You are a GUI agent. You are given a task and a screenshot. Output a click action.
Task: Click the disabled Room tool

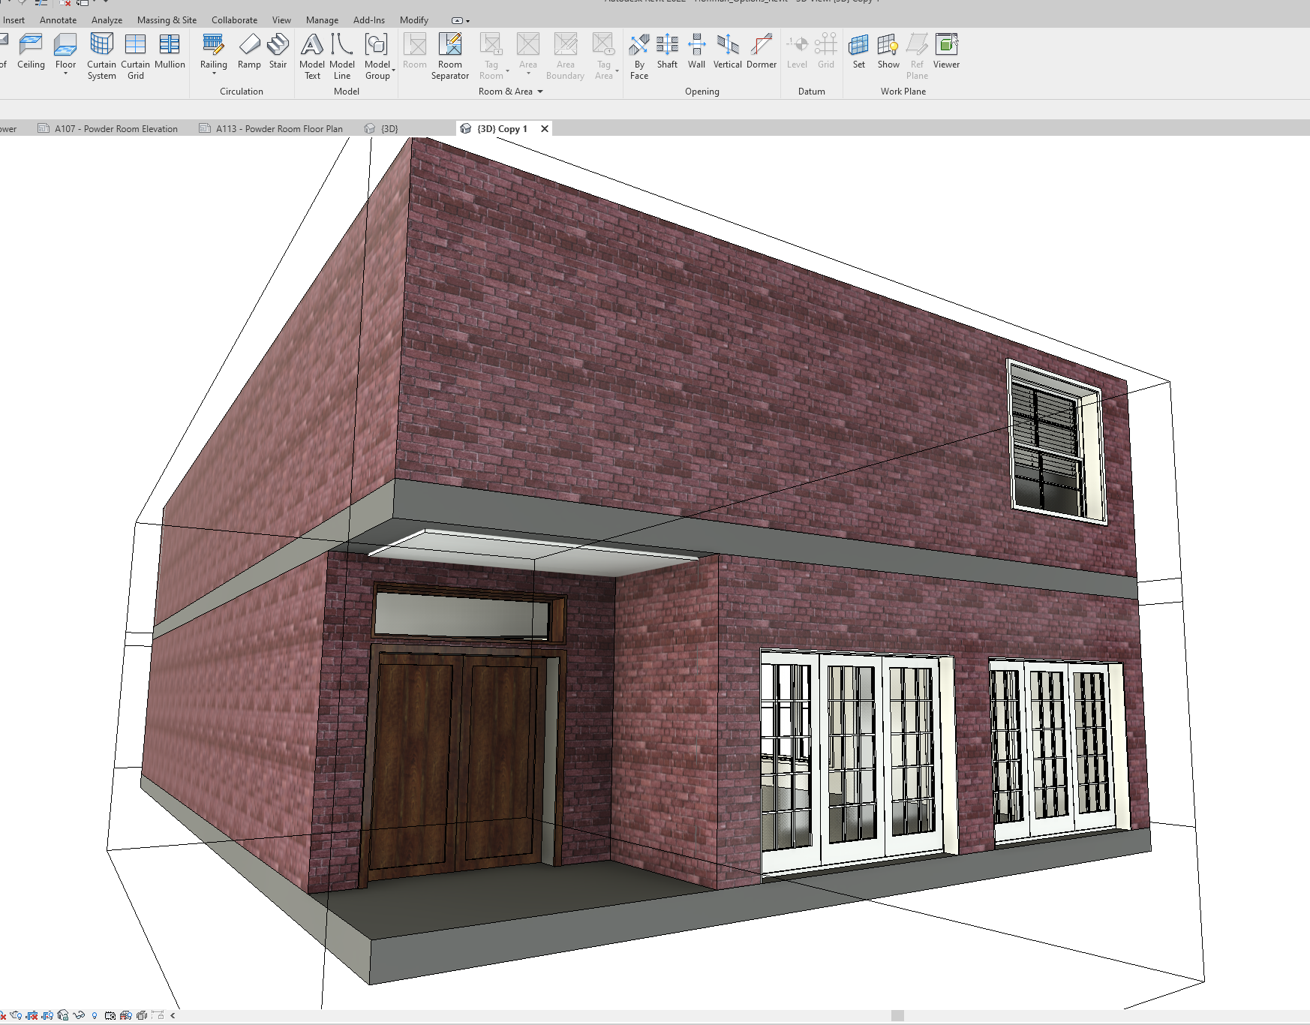[x=415, y=53]
